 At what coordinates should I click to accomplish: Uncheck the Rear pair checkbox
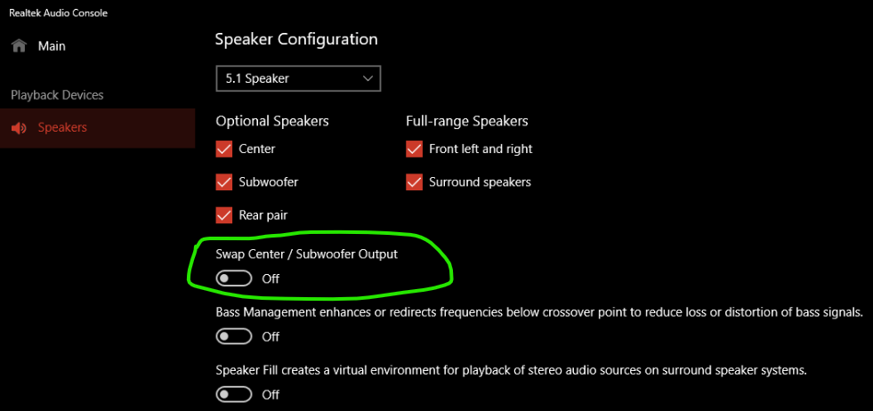[x=224, y=215]
